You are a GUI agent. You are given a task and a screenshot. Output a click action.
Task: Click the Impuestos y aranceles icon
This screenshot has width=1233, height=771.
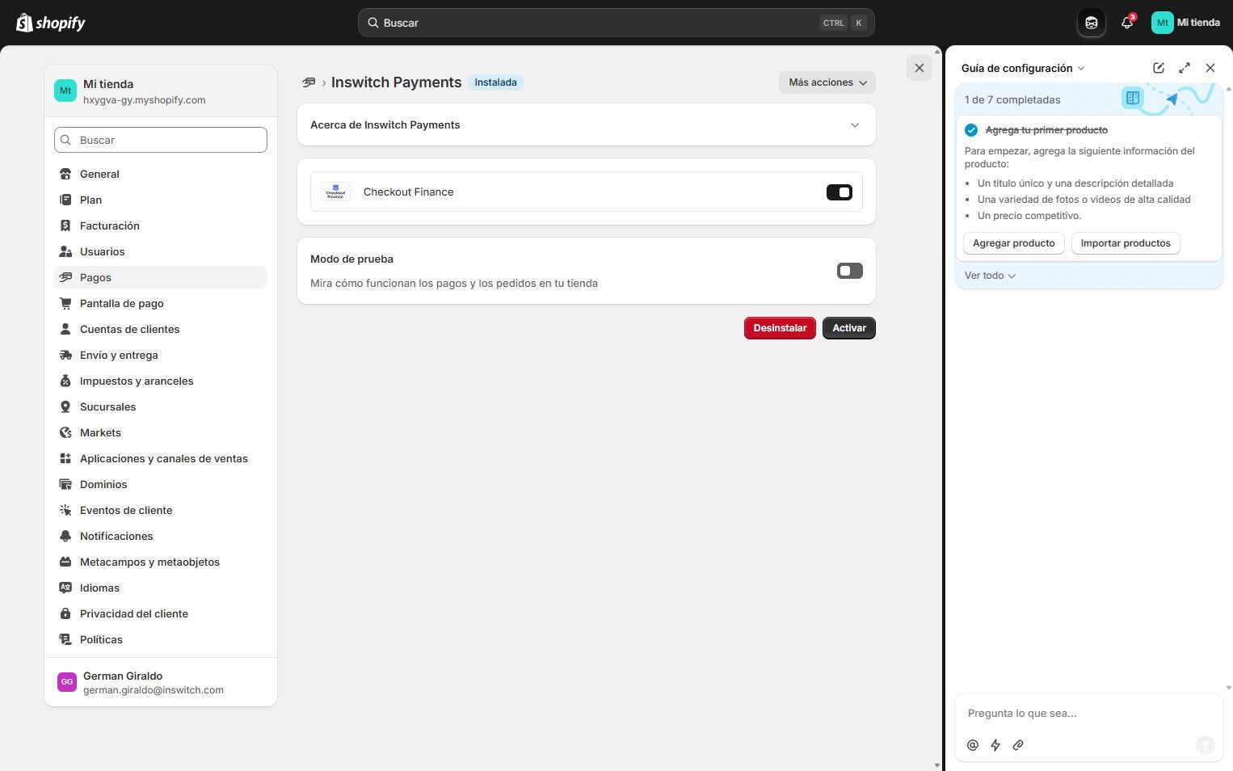pyautogui.click(x=65, y=381)
